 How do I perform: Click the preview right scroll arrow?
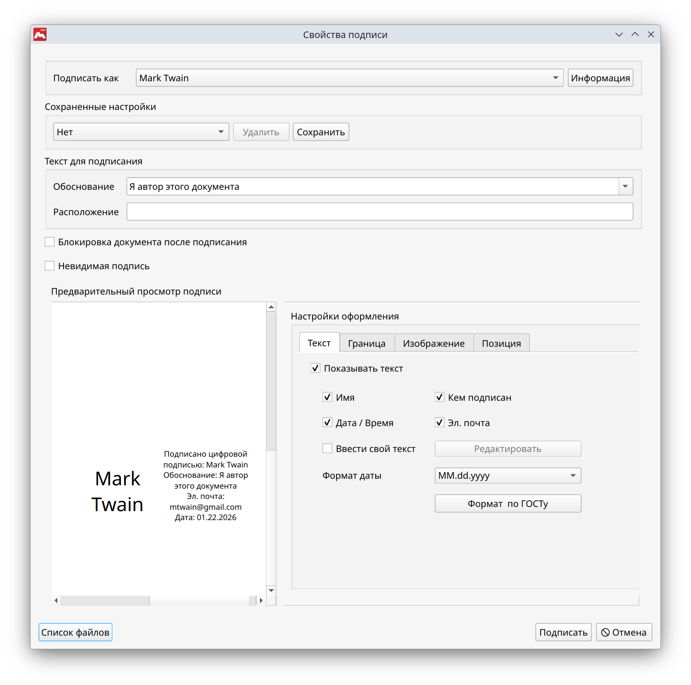click(261, 600)
